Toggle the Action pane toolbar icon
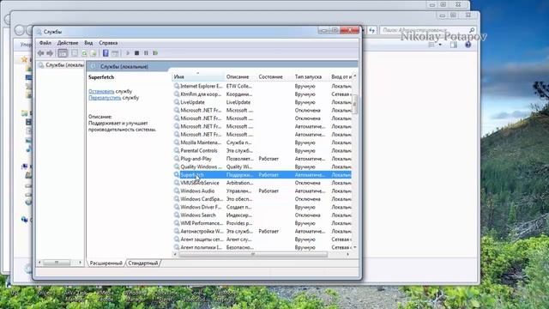The image size is (549, 309). pos(115,53)
